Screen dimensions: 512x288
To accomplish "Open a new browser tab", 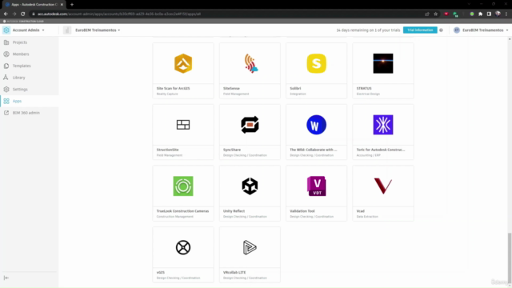I will 72,5.
